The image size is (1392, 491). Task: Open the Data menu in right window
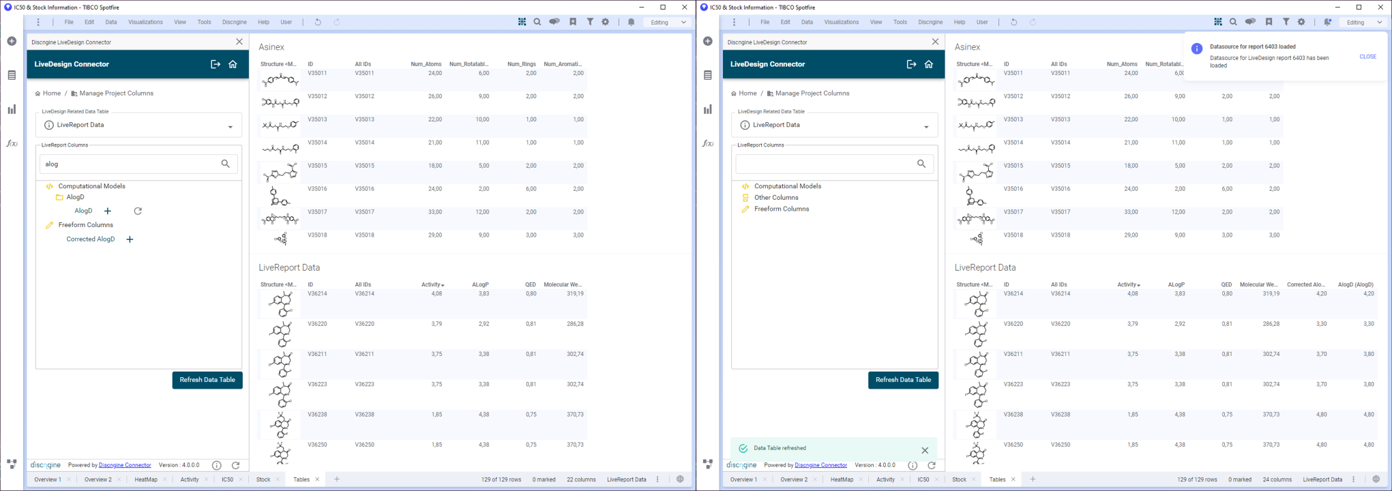[x=807, y=22]
